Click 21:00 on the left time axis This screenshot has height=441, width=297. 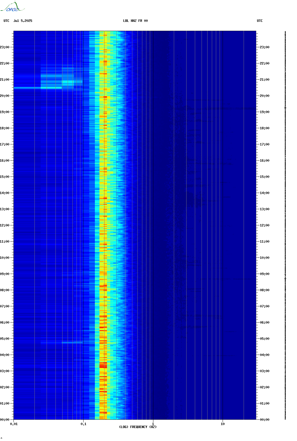click(x=5, y=80)
